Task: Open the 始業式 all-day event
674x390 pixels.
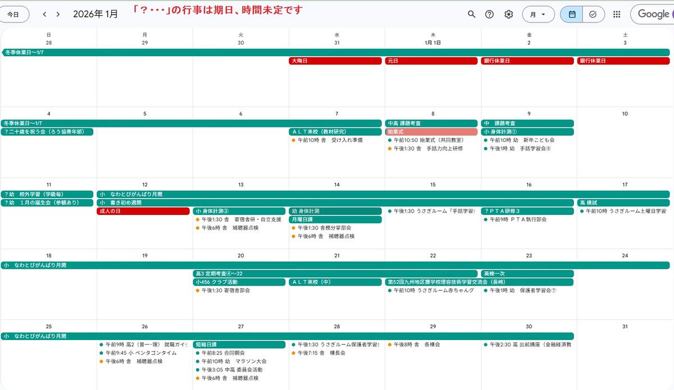Action: 431,132
